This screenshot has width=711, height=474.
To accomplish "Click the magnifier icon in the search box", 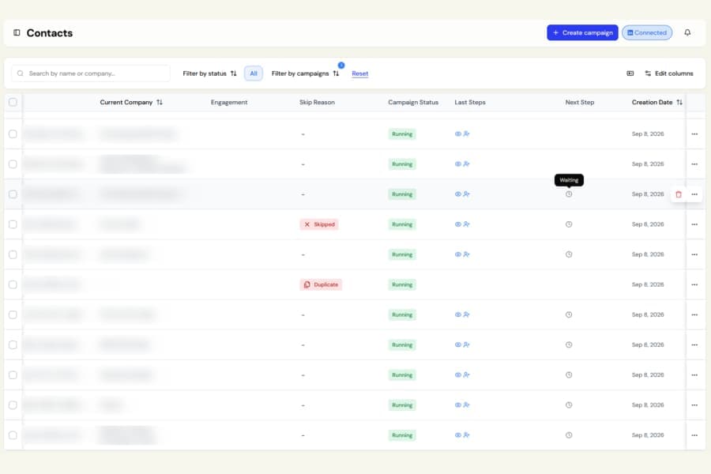I will (21, 73).
